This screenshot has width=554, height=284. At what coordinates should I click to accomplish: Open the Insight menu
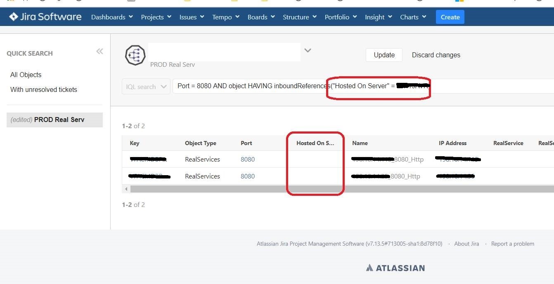click(x=379, y=17)
